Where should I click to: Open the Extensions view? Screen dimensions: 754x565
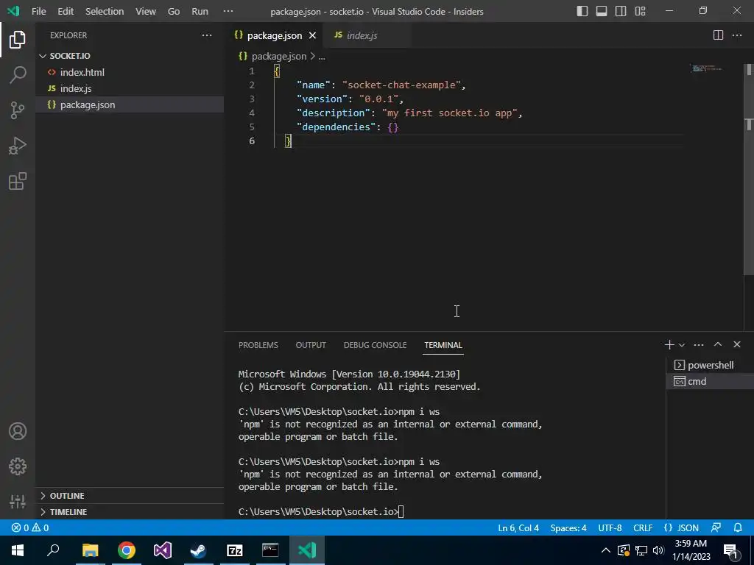point(18,181)
